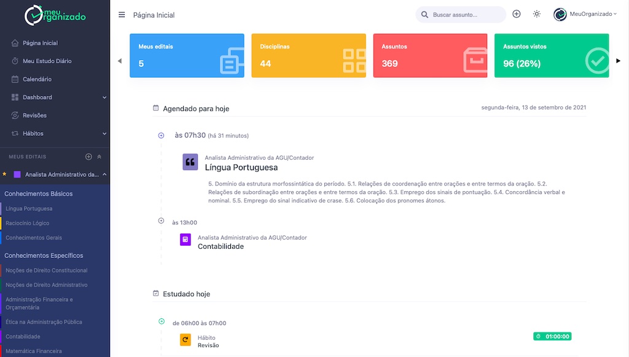629x357 pixels.
Task: Click the stopwatch icon beside Meu Estudo Diário
Action: (x=15, y=61)
